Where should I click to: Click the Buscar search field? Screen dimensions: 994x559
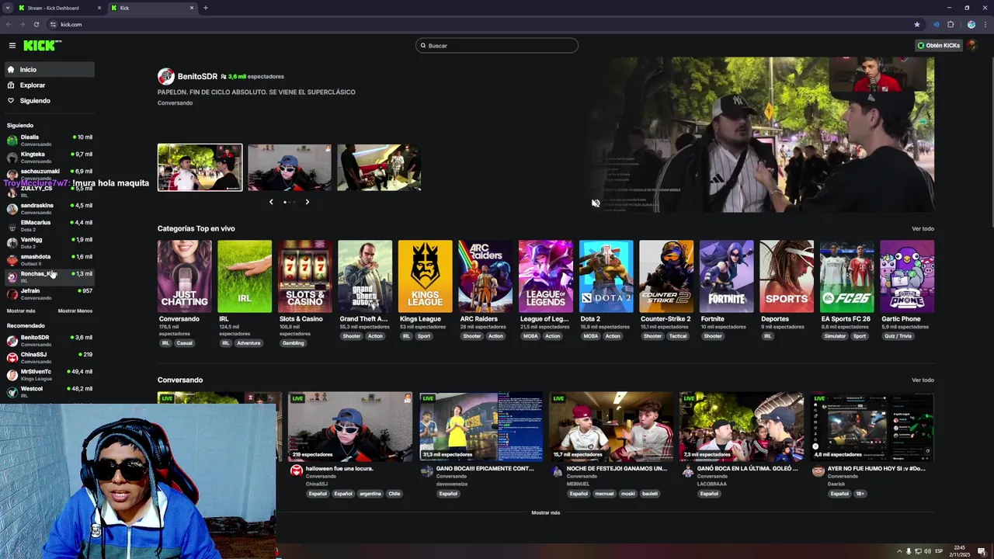click(x=497, y=46)
